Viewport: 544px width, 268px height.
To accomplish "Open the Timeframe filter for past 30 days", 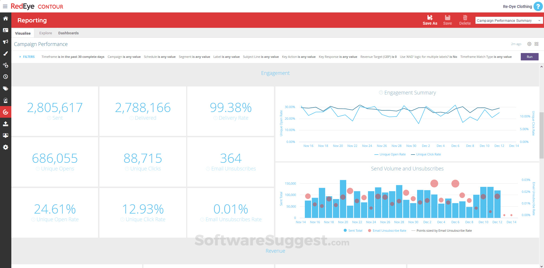I will [73, 57].
